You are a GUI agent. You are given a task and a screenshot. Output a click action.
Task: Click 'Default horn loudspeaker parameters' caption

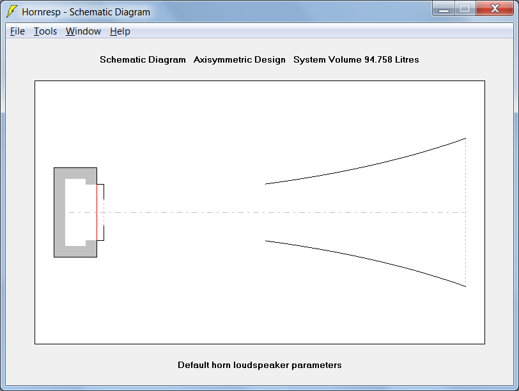[259, 365]
